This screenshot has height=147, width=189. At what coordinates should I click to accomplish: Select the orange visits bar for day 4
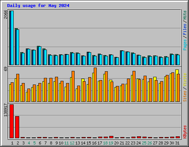(29, 95)
